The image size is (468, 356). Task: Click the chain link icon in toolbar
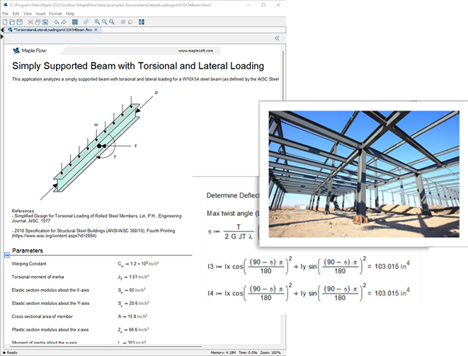pyautogui.click(x=86, y=22)
